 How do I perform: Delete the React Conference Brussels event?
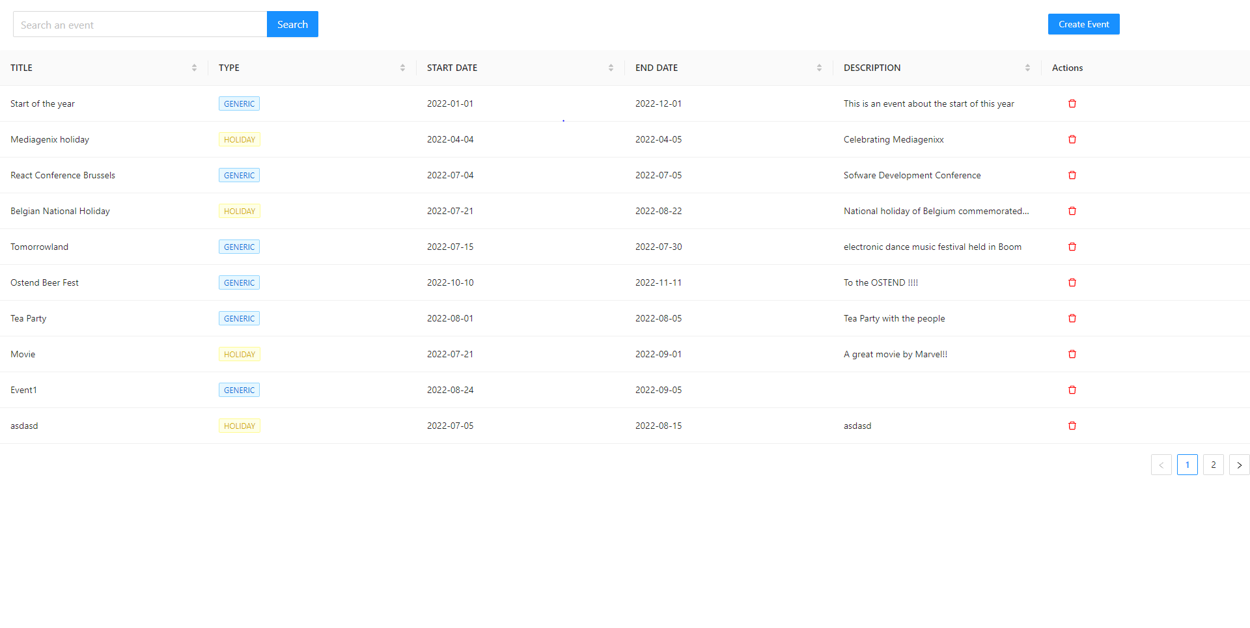point(1072,175)
